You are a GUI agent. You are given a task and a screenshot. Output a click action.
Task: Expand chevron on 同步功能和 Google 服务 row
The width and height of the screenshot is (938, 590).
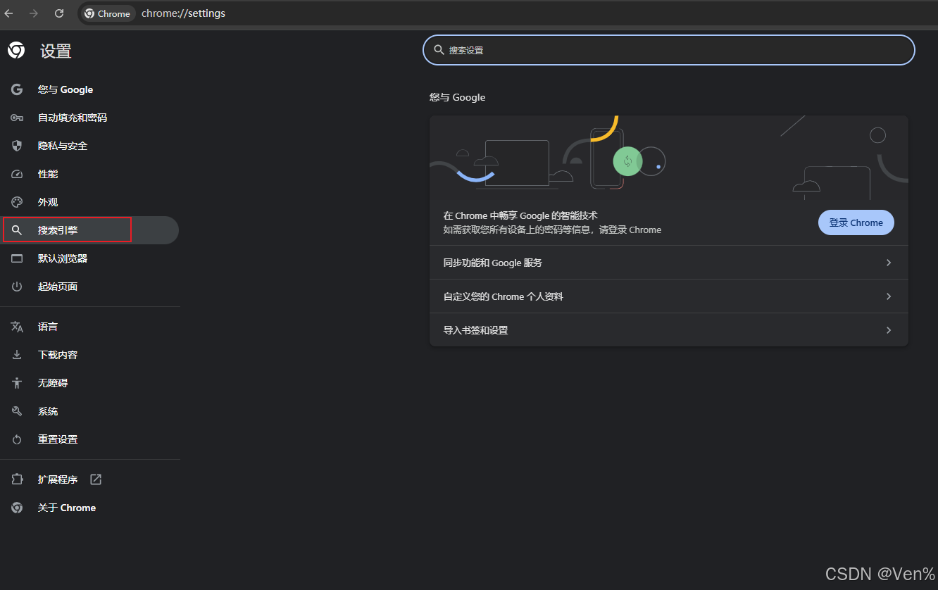click(889, 263)
